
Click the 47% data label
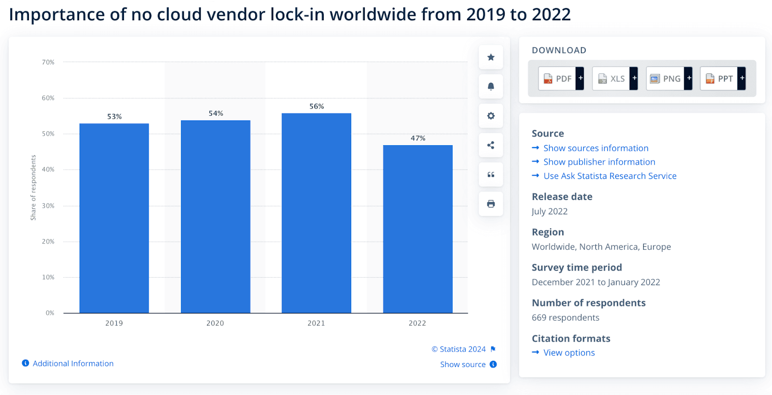[x=418, y=138]
